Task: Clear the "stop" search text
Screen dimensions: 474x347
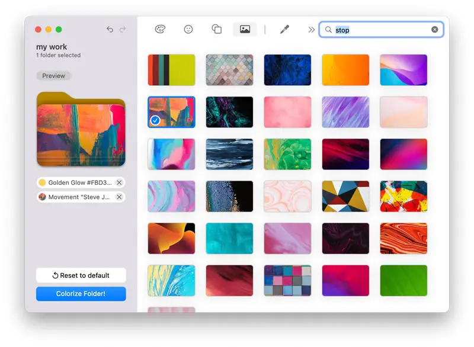Action: [435, 29]
